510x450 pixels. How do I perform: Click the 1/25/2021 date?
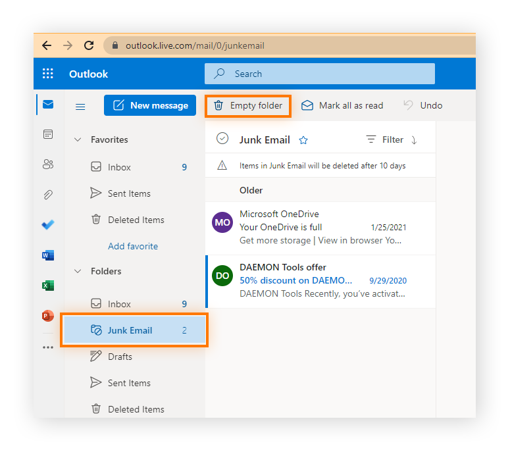tap(388, 227)
